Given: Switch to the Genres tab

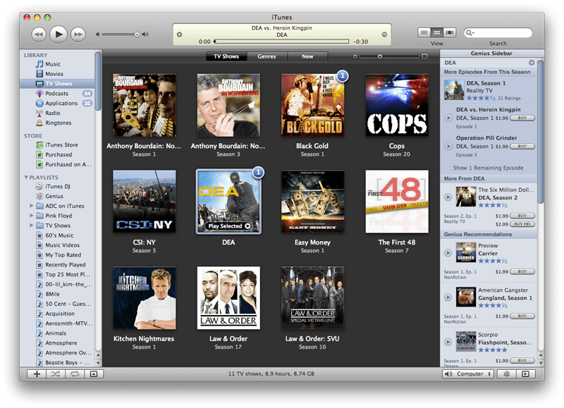Looking at the screenshot, I should 267,56.
